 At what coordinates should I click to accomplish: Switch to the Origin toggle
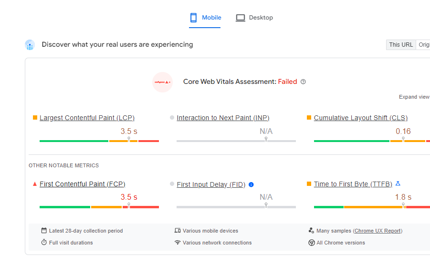click(x=423, y=45)
